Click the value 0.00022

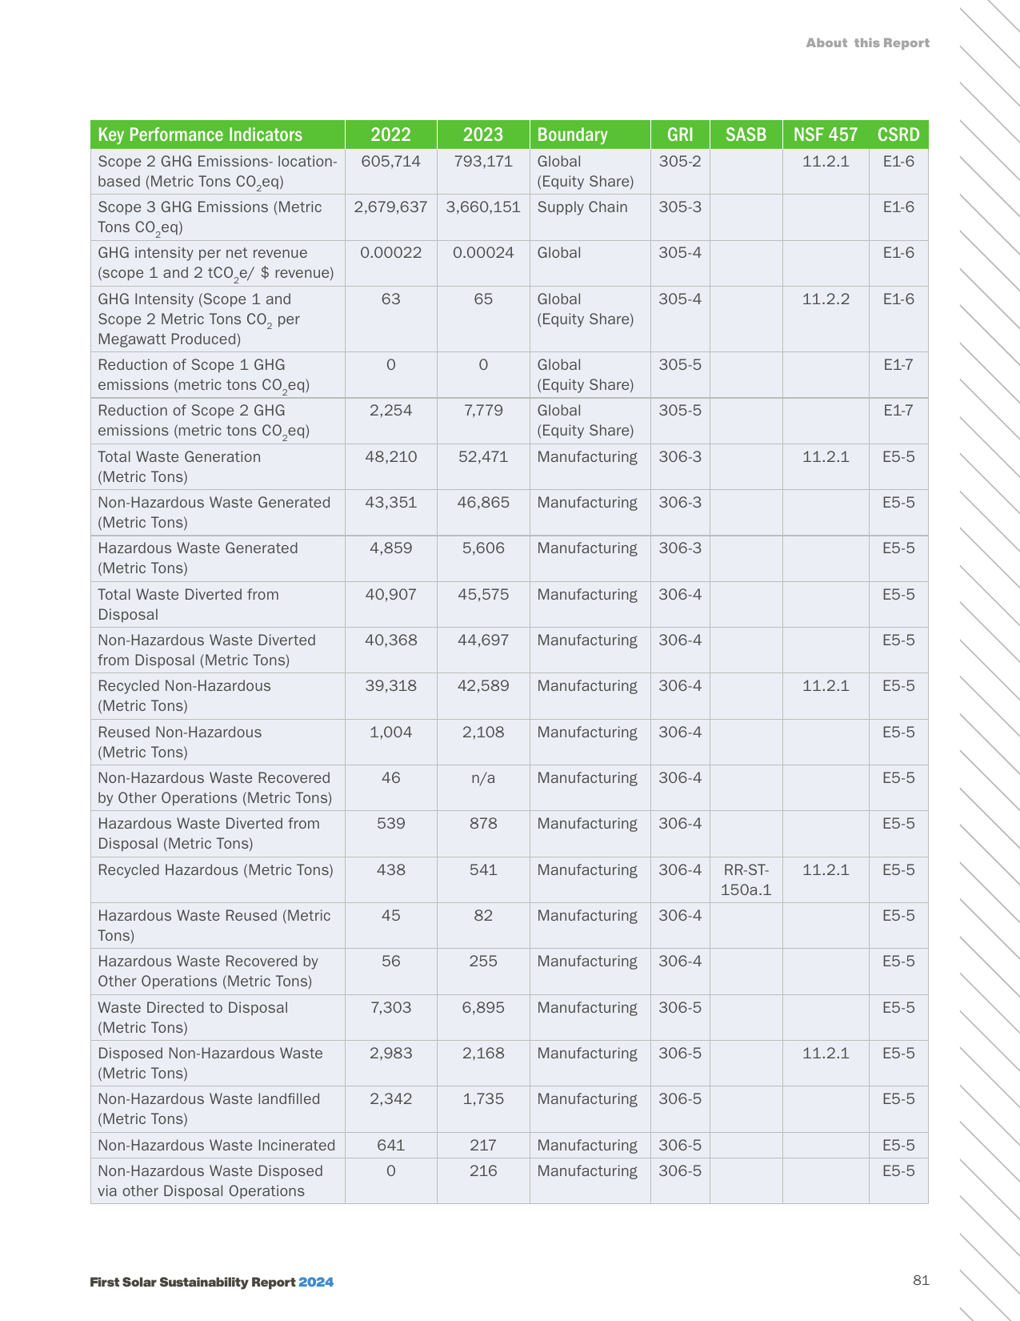[391, 252]
